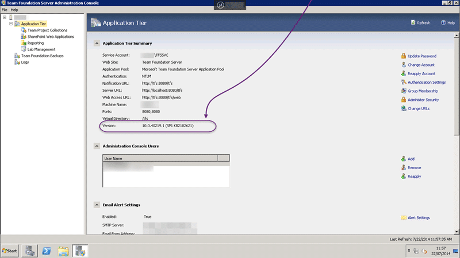
Task: Click the User Name column header
Action: (x=160, y=158)
